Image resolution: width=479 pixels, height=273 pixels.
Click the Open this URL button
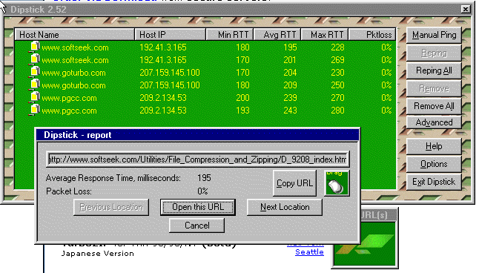198,207
